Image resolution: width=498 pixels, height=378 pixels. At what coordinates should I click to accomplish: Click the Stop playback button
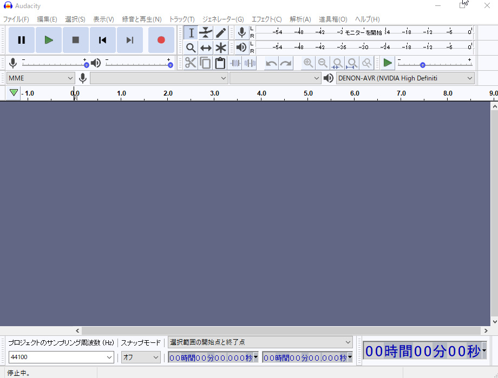[76, 40]
